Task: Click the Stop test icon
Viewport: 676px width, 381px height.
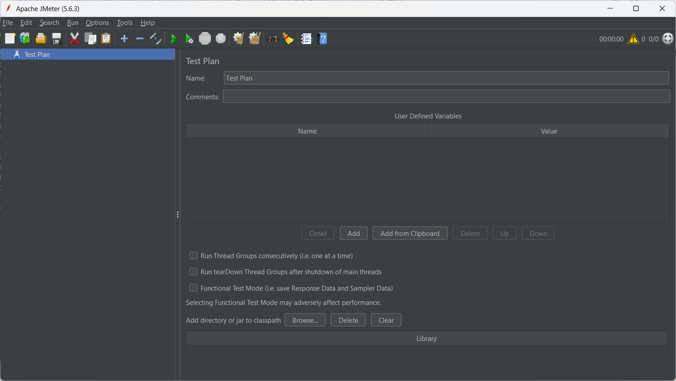Action: coord(205,39)
